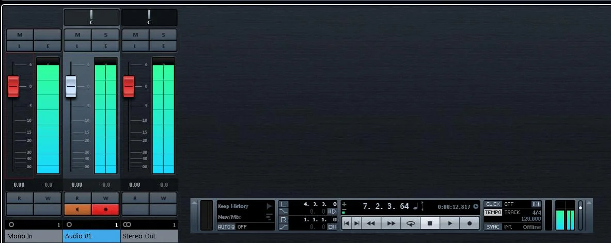Select the Audio 01 channel name
This screenshot has width=611, height=243.
point(91,236)
